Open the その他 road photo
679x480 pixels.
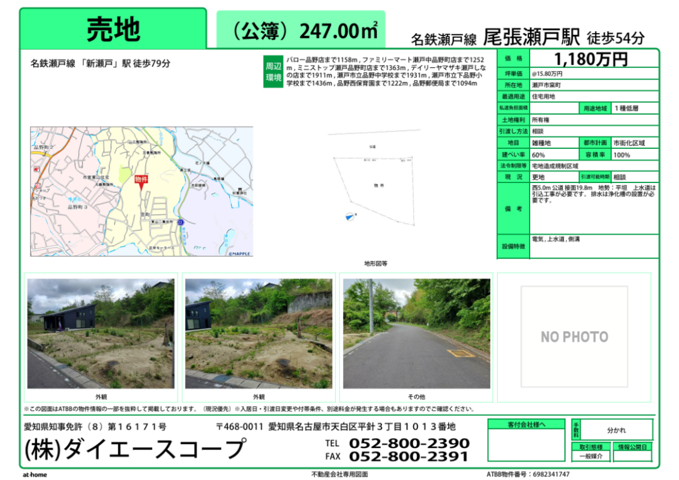[416, 333]
